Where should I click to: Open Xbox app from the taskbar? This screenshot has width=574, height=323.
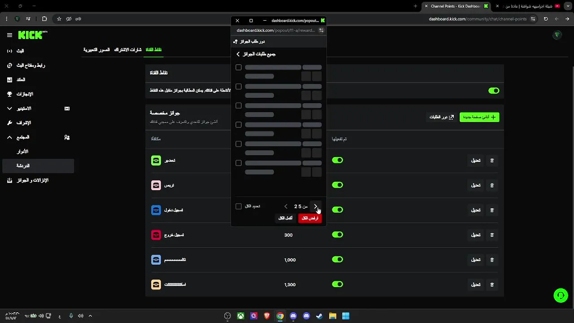point(241,316)
